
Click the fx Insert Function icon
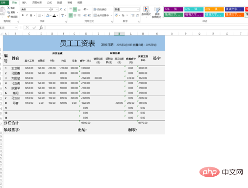click(41, 27)
